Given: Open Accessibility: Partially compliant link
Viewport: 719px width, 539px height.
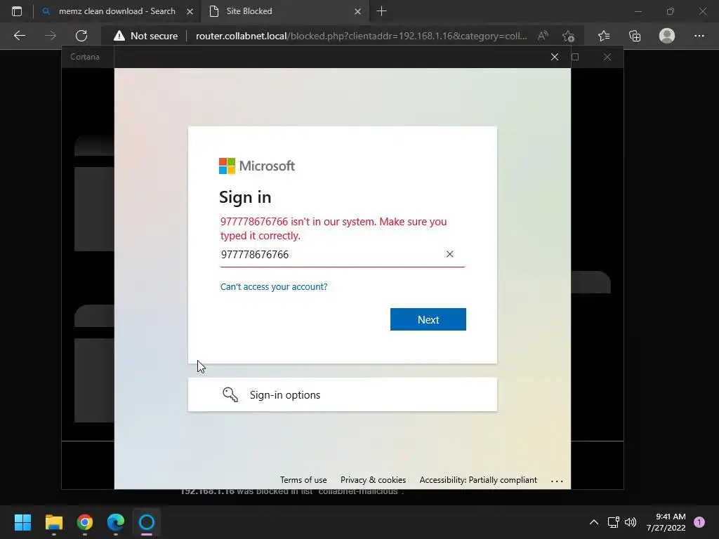Looking at the screenshot, I should (x=477, y=480).
